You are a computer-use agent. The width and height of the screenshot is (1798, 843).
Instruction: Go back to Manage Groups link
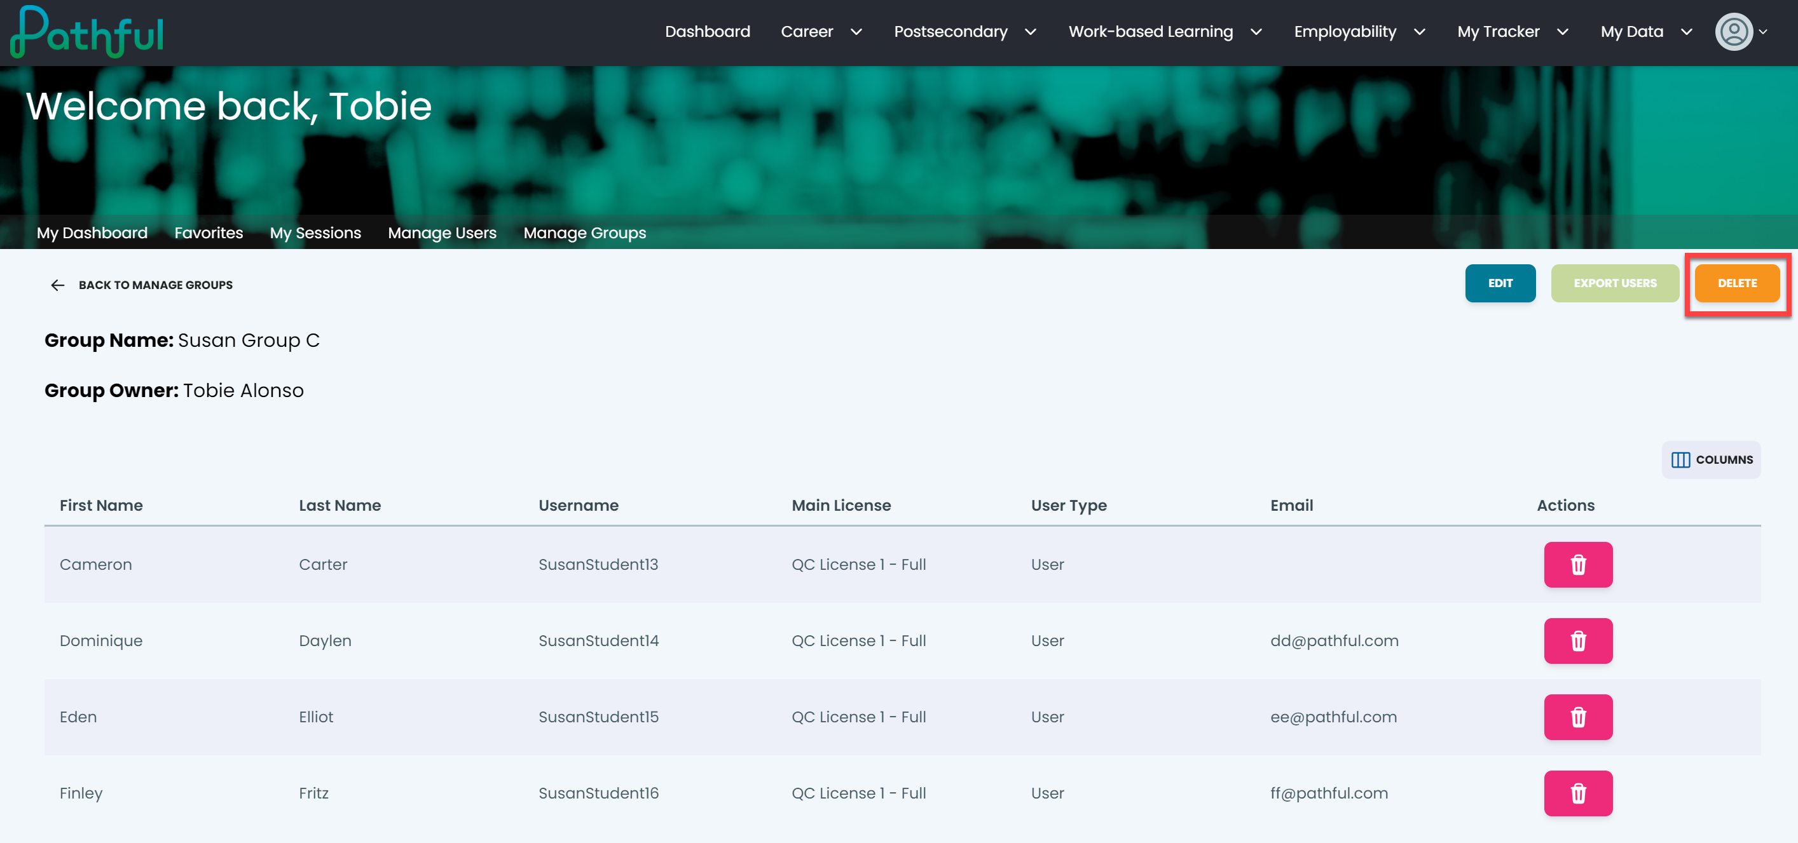click(156, 285)
